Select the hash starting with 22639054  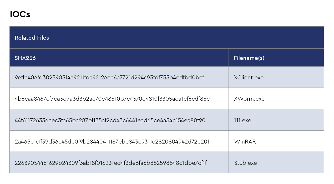pos(111,163)
